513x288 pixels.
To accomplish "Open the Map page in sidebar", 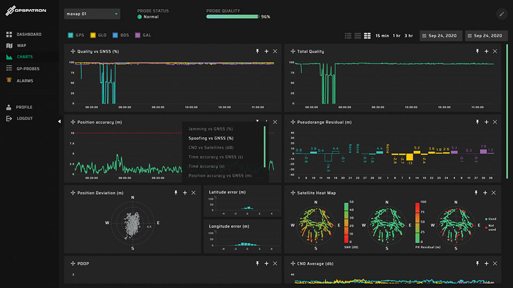I will point(21,46).
